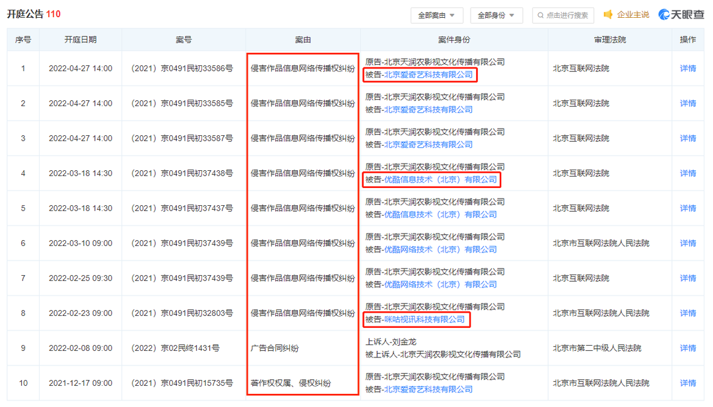Screen dimensions: 713x407
Task: Click 北京市互联网法院人民法院 in row 6
Action: point(601,243)
